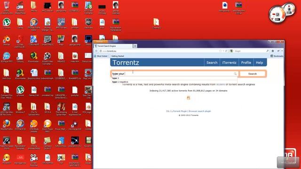Screen dimensions: 301x169
Task: Select the Recycle Bin icon
Action: (7, 8)
